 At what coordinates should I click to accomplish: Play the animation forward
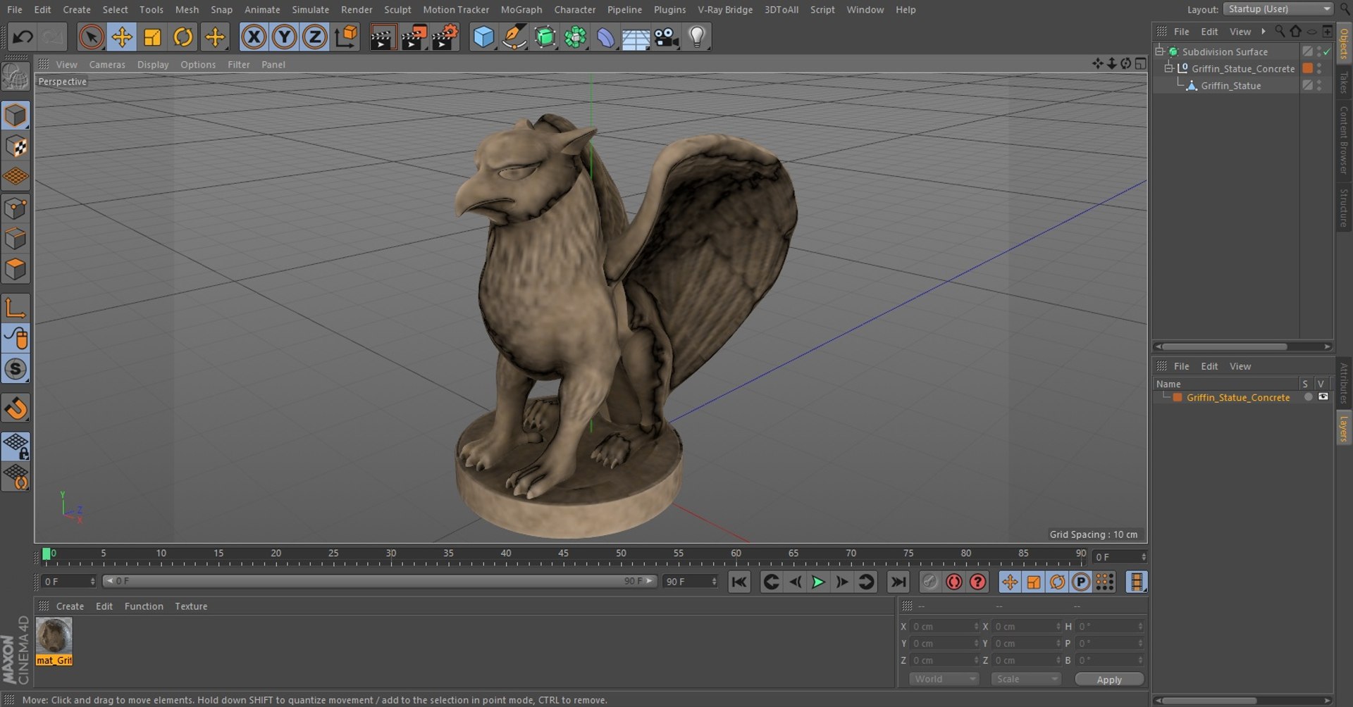818,582
